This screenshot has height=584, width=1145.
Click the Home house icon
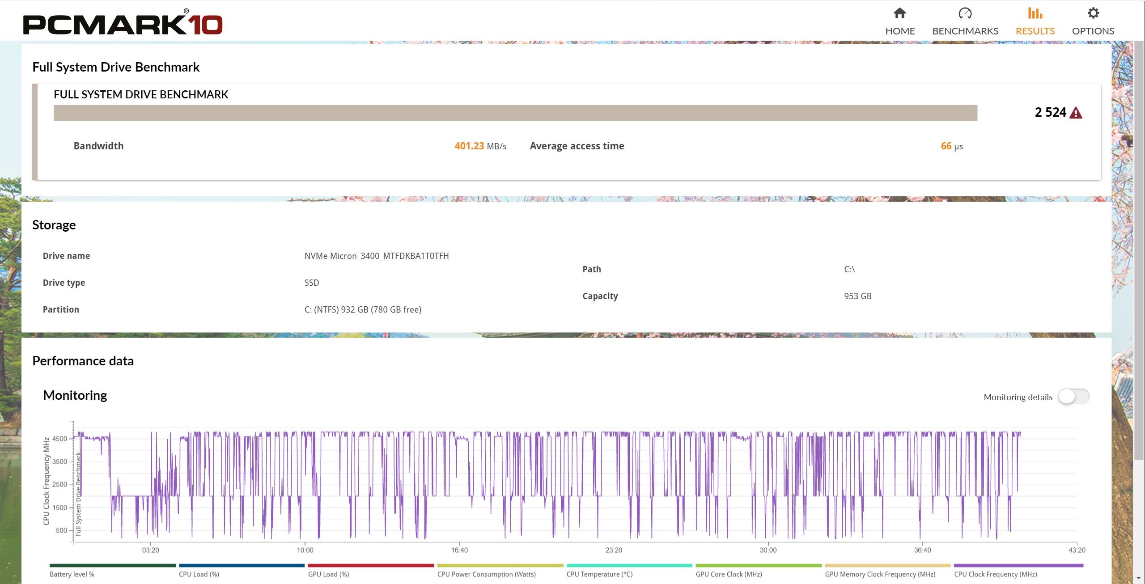[900, 13]
